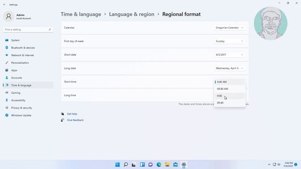Click the Bluetooth icon in sidebar
This screenshot has width=301, height=169.
7,47
